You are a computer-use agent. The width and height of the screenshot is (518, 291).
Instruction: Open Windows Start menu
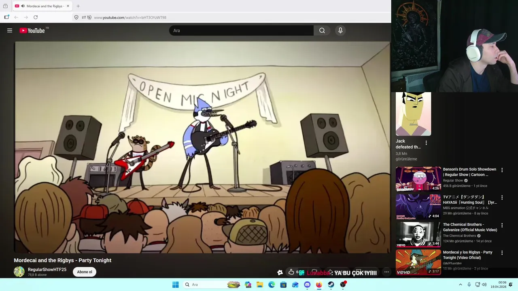click(x=175, y=285)
